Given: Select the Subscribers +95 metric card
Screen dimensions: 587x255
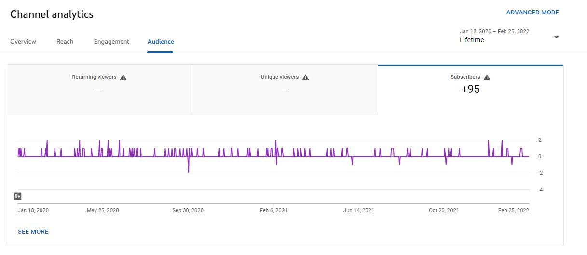Looking at the screenshot, I should [471, 90].
